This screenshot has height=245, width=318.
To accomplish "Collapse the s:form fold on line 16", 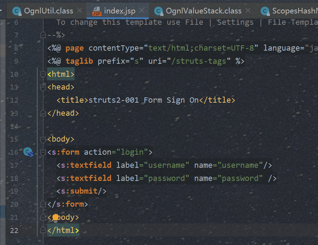I will pos(43,153).
